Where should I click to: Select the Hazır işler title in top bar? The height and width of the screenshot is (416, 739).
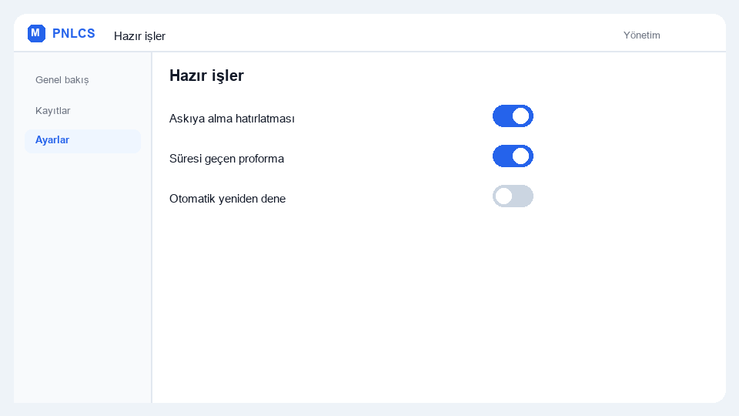point(139,36)
